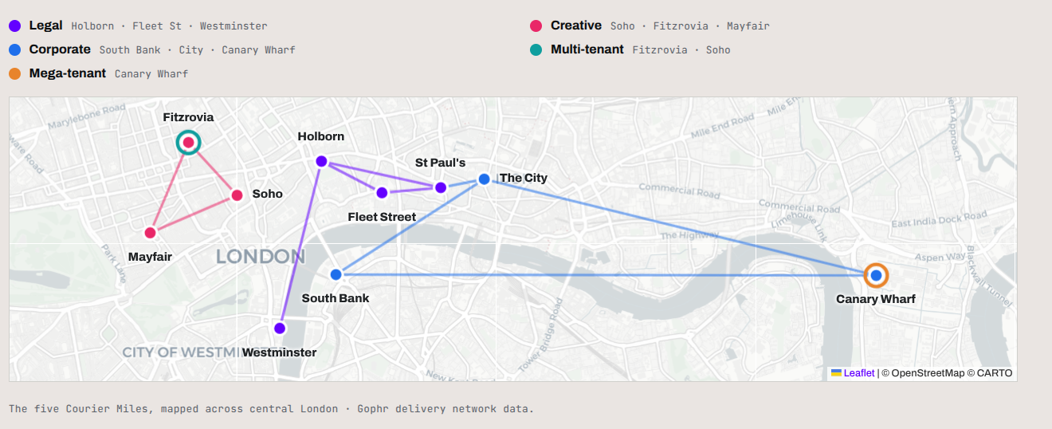Image resolution: width=1052 pixels, height=429 pixels.
Task: Click the St Paul's map label
Action: tap(441, 163)
